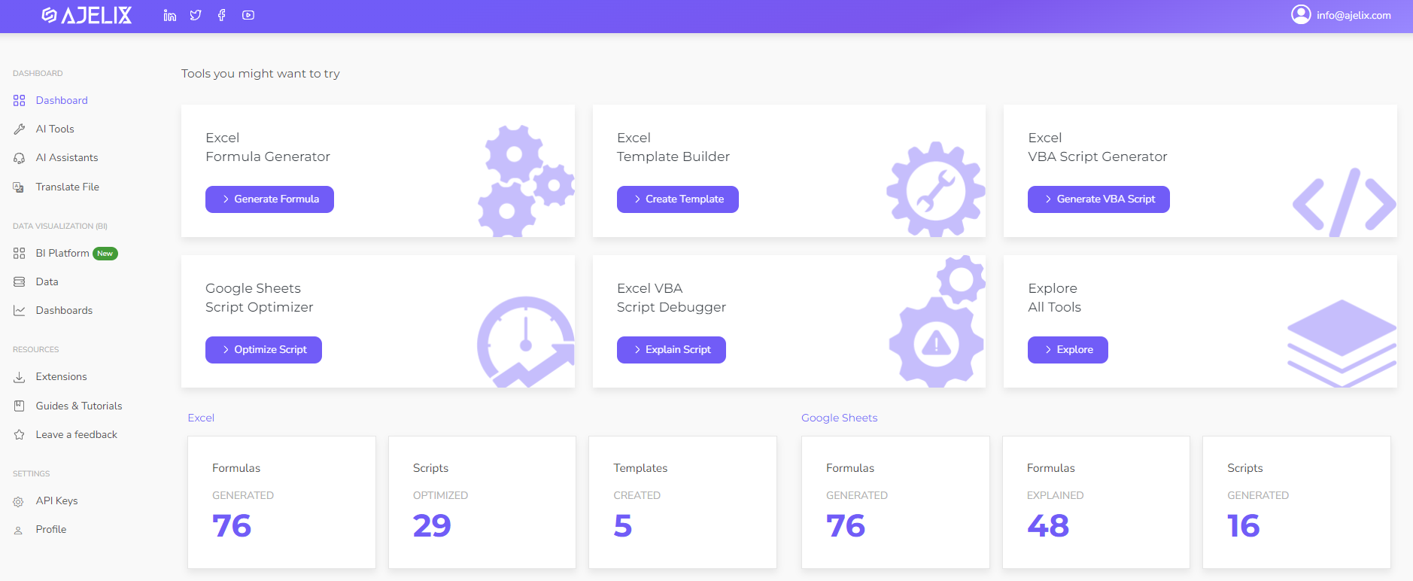This screenshot has width=1413, height=581.
Task: Click the 'Excel VBA Script Generator' card title
Action: pyautogui.click(x=1098, y=148)
